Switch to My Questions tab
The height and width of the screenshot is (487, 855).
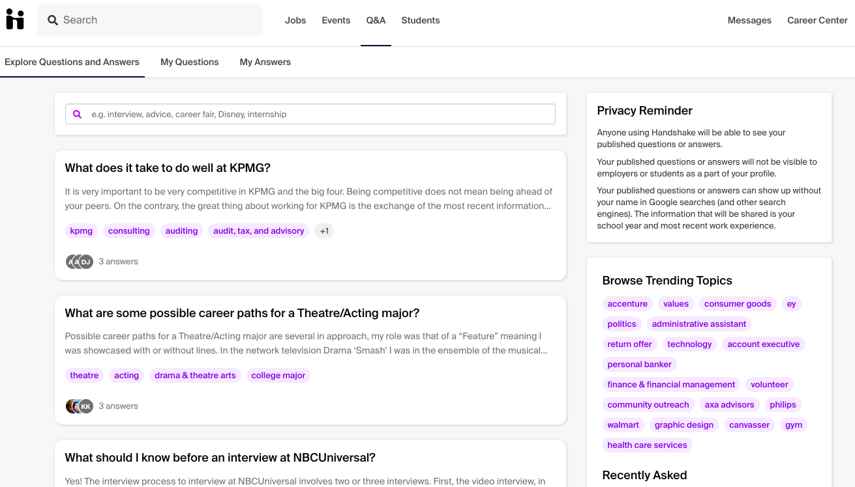(x=190, y=62)
